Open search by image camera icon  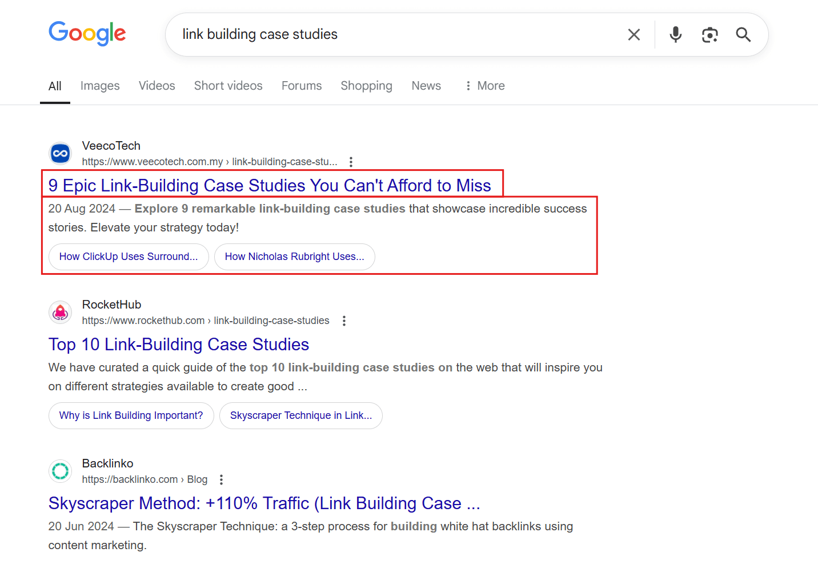tap(709, 35)
